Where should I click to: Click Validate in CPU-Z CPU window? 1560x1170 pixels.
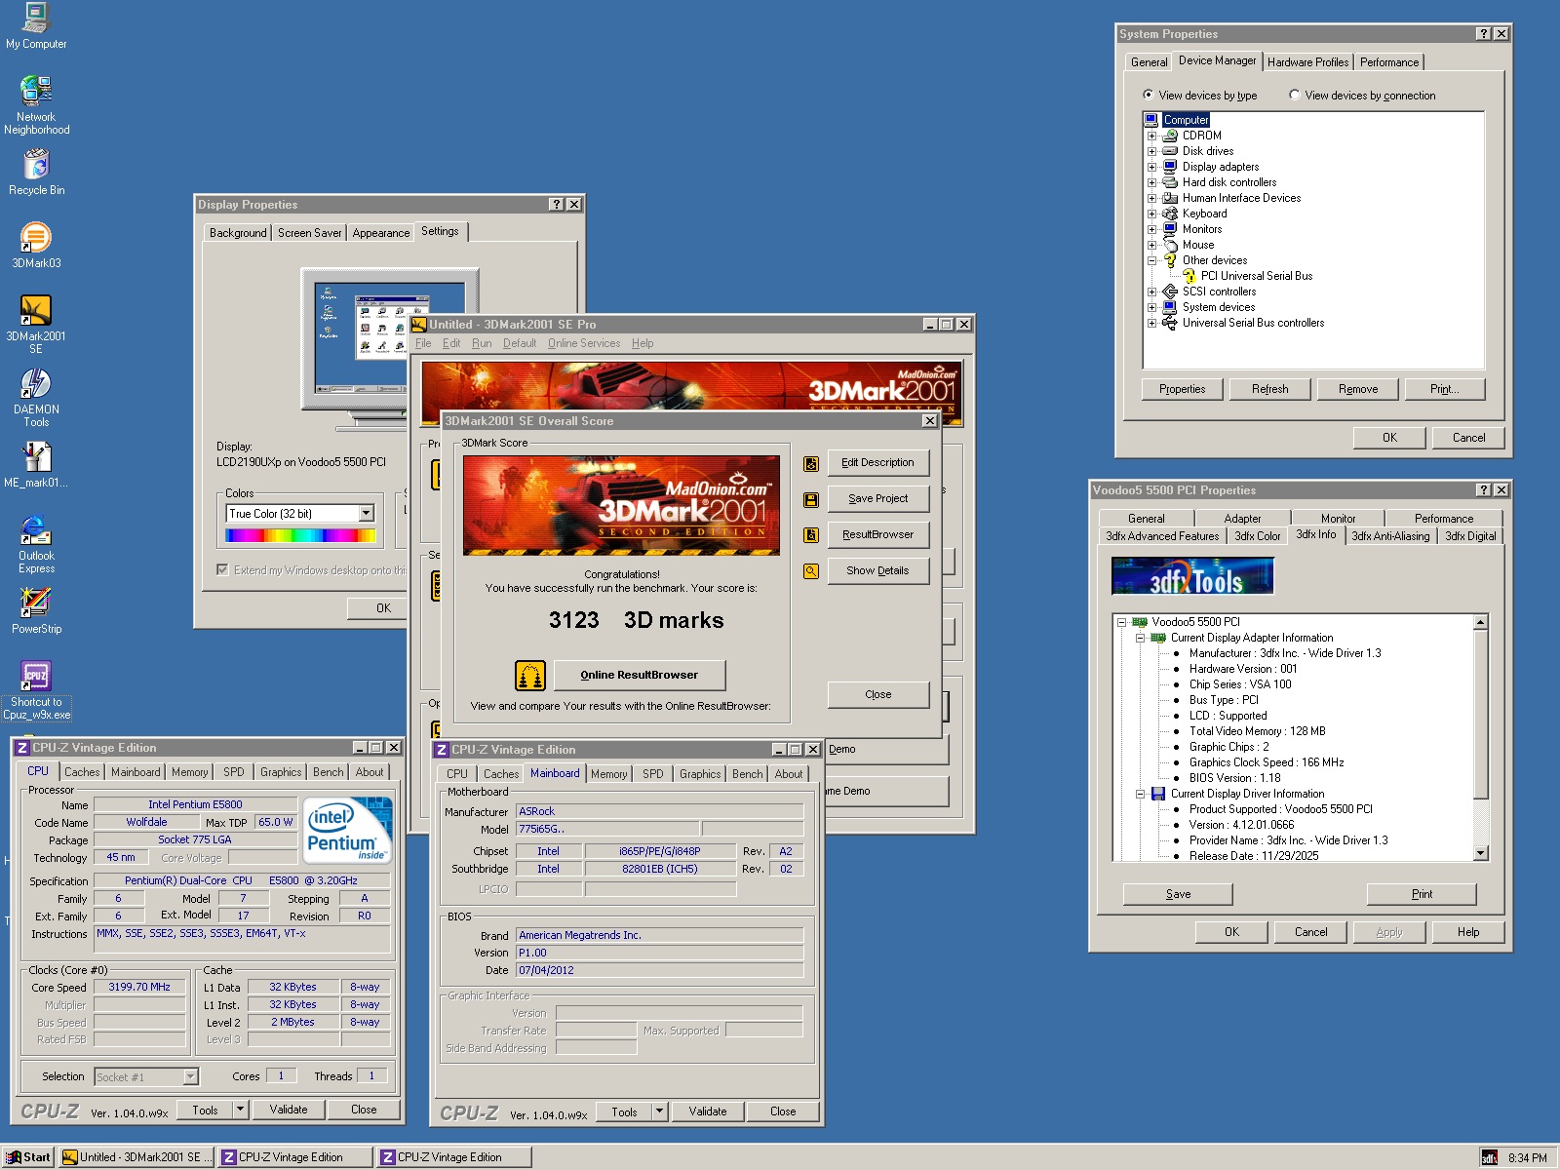tap(289, 1110)
